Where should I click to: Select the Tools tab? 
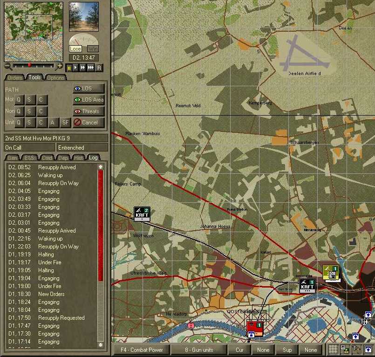click(x=34, y=77)
